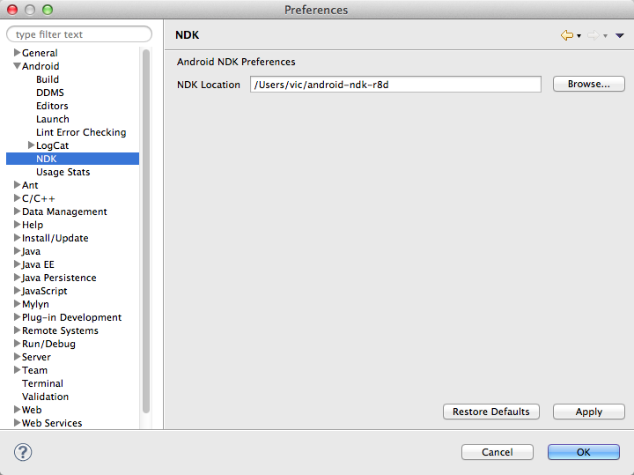The width and height of the screenshot is (634, 475).
Task: Expand the Java node
Action: 17,251
